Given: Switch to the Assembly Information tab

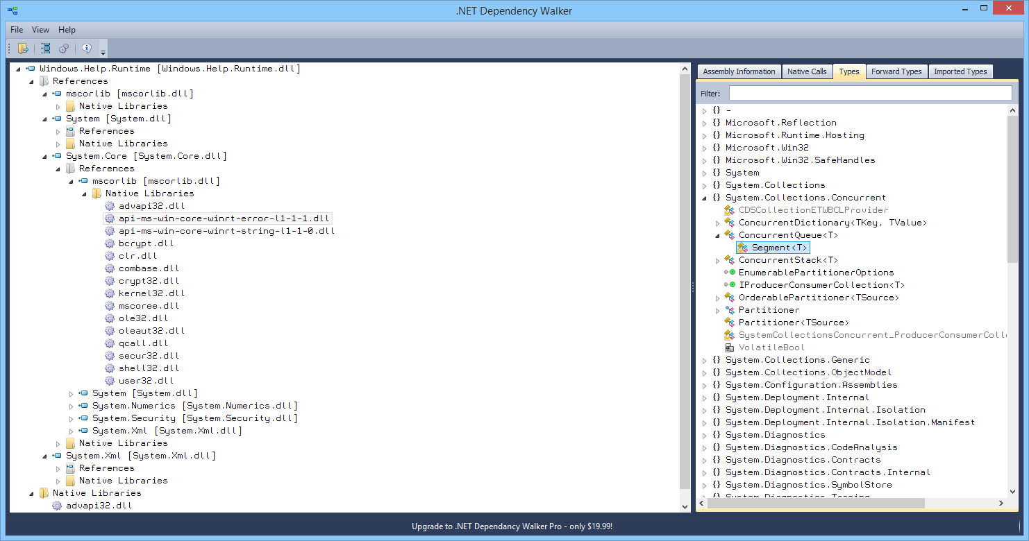Looking at the screenshot, I should coord(739,71).
